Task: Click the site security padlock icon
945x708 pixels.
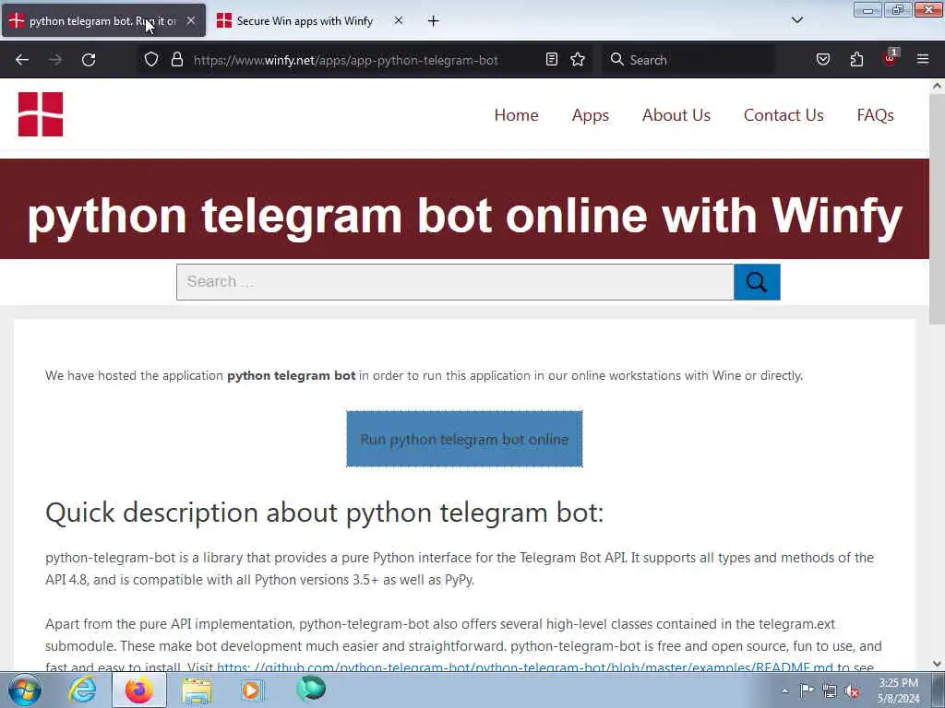Action: pyautogui.click(x=176, y=60)
